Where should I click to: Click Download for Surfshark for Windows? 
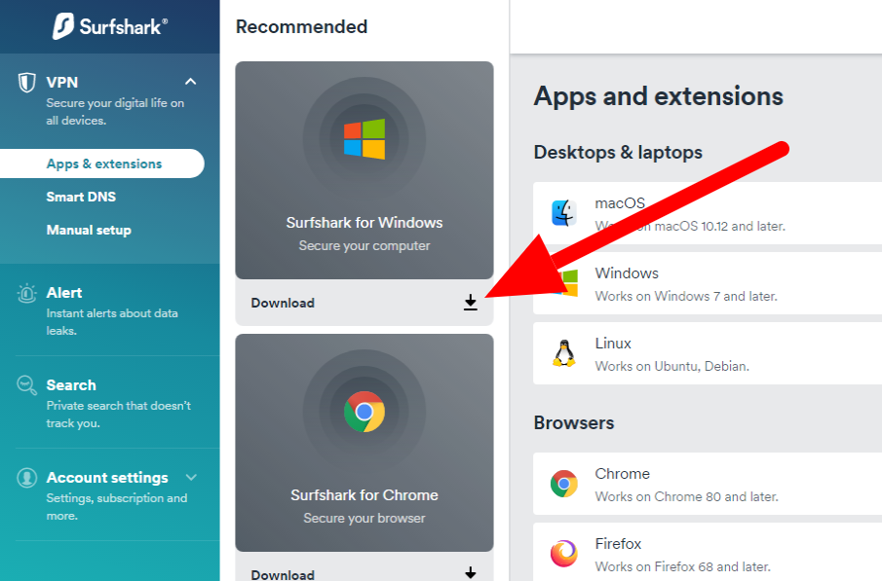coord(364,303)
